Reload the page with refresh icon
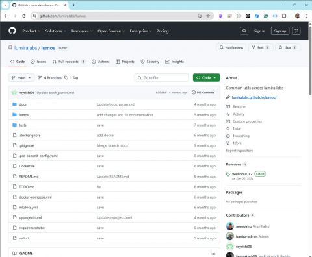The image size is (312, 257). point(24,16)
